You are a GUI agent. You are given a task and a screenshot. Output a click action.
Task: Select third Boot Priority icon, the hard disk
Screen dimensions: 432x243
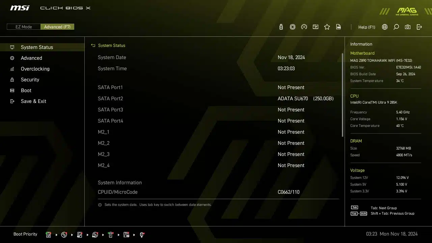point(80,235)
